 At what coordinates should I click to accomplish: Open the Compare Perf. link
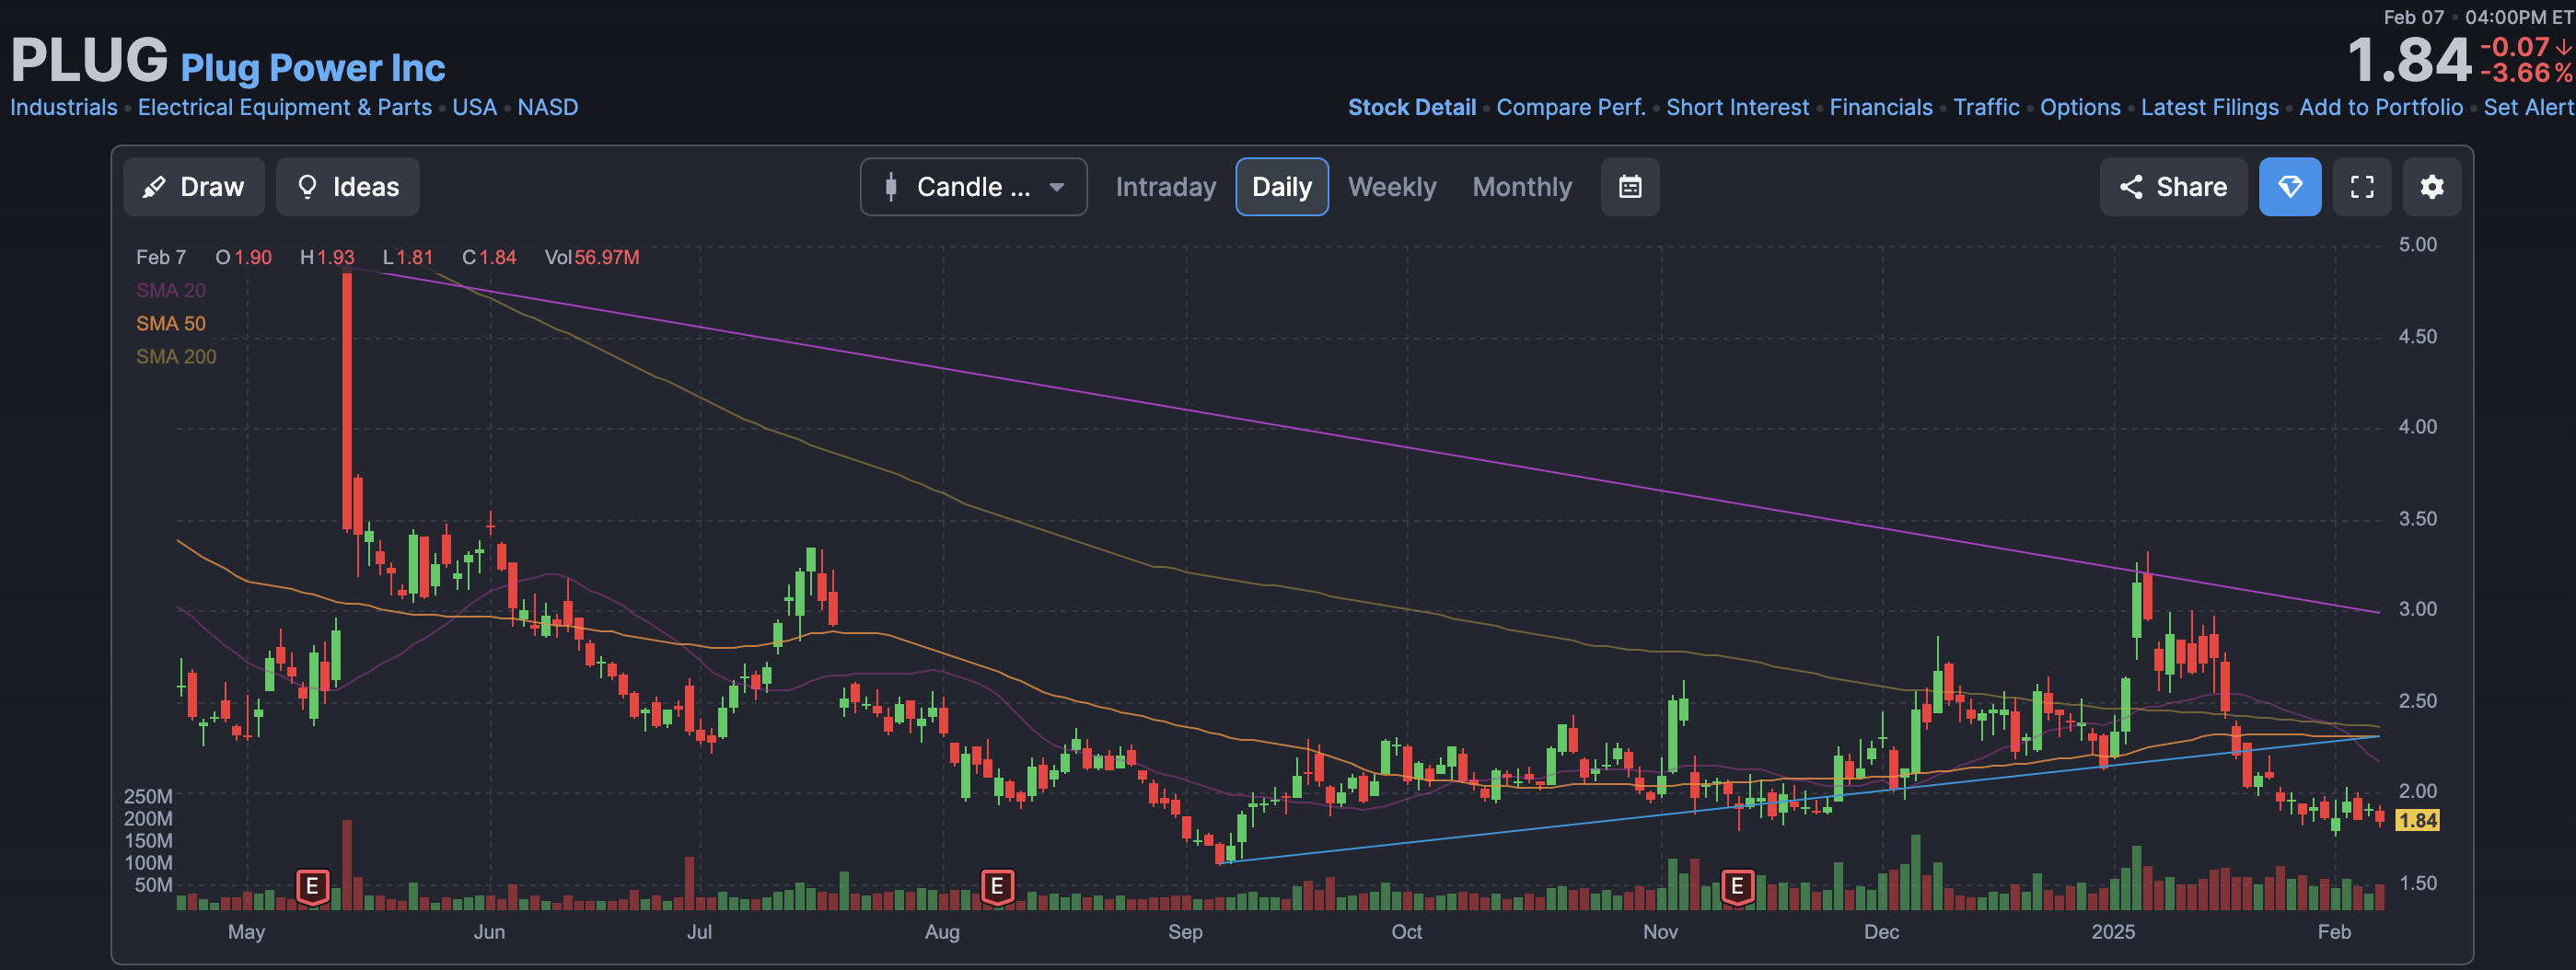click(x=1570, y=107)
